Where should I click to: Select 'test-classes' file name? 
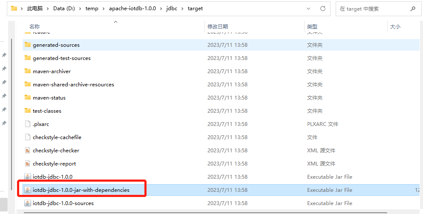tap(47, 111)
